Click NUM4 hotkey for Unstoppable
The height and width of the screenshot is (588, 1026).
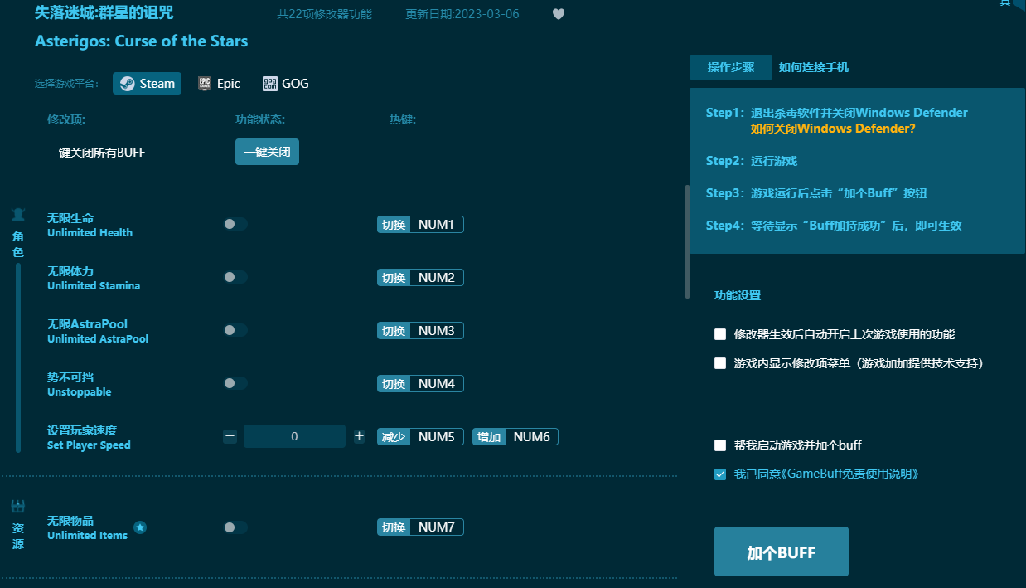point(437,384)
